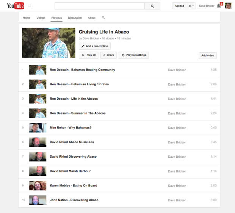
Task: Click the Add video button
Action: (x=208, y=55)
